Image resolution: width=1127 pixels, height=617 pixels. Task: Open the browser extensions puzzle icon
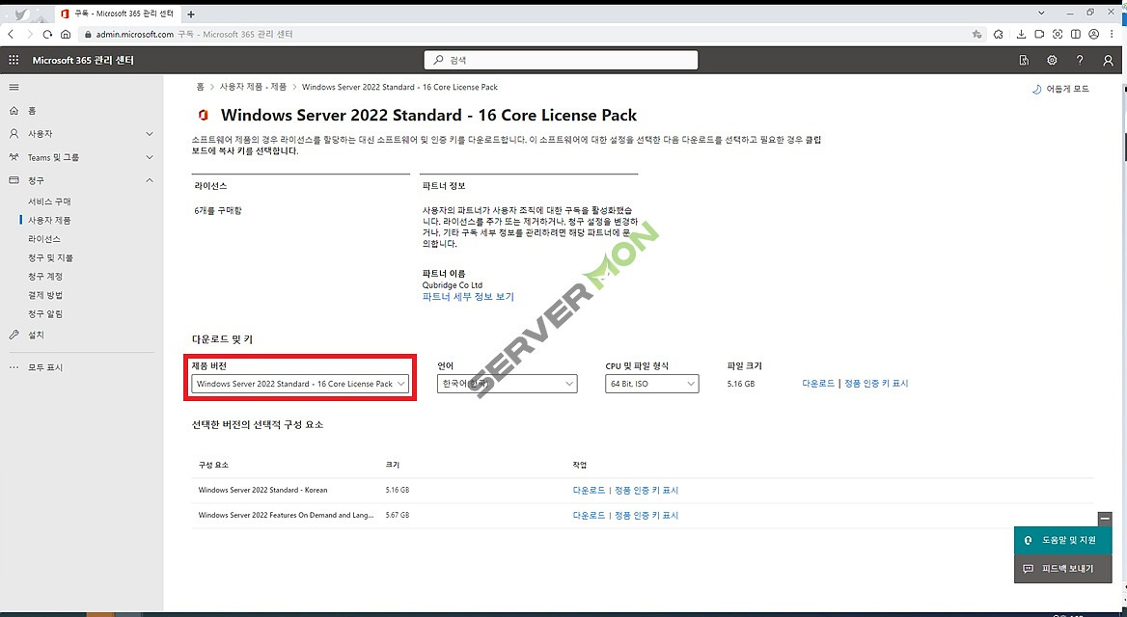click(999, 34)
